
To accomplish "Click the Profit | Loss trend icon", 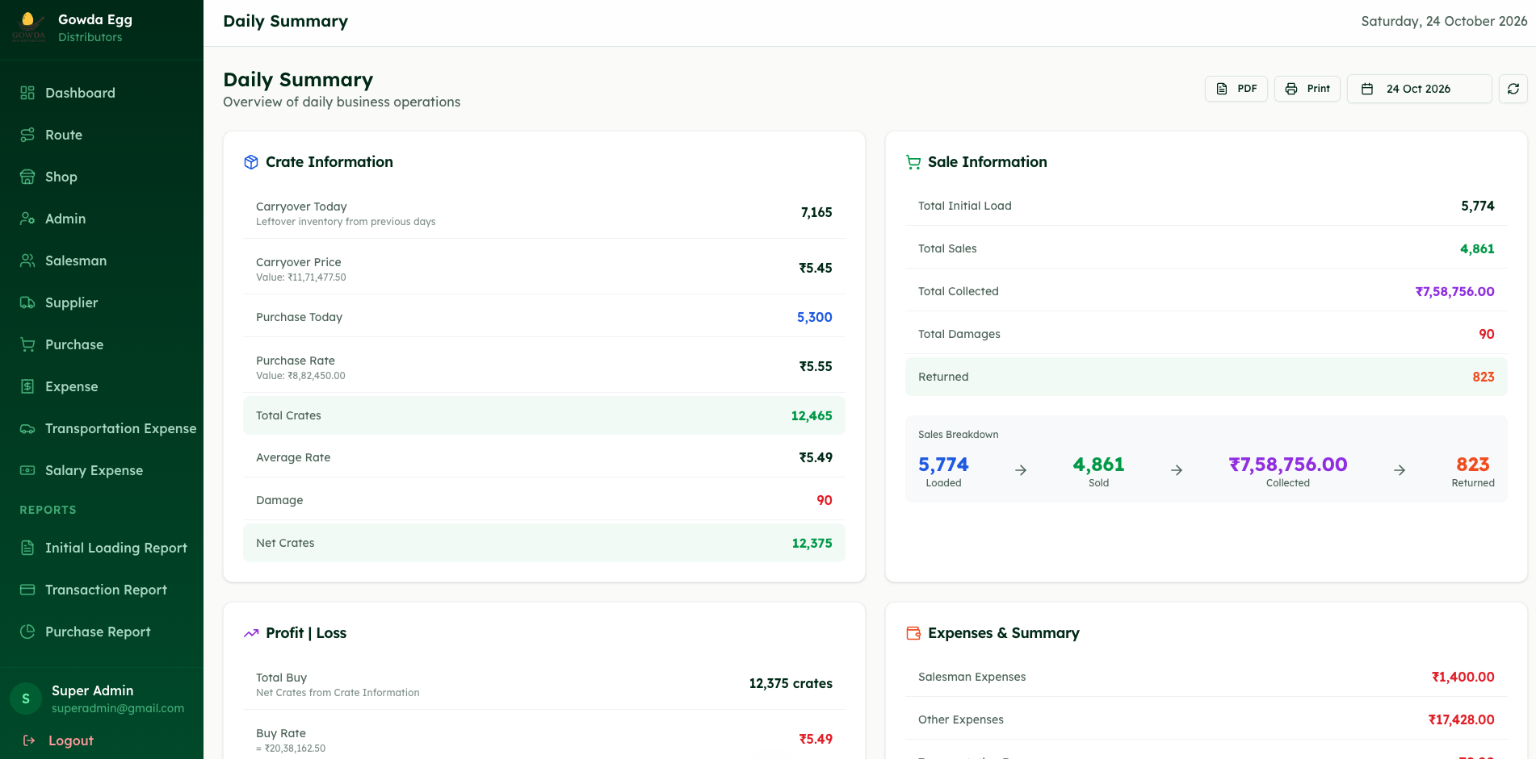I will pos(251,633).
